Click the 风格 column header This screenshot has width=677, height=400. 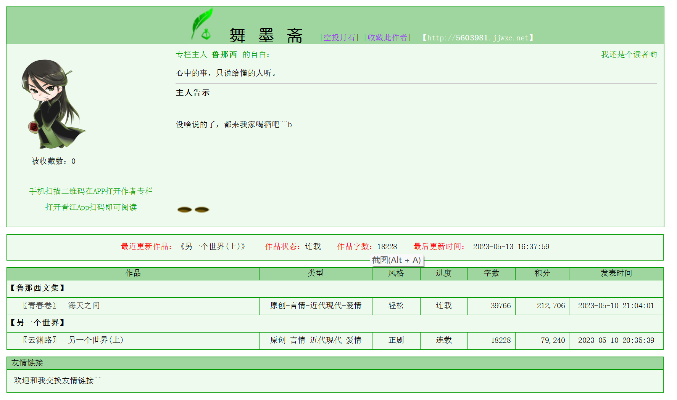coord(396,273)
